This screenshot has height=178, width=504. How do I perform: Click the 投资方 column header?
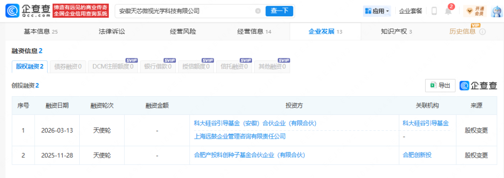pyautogui.click(x=294, y=106)
